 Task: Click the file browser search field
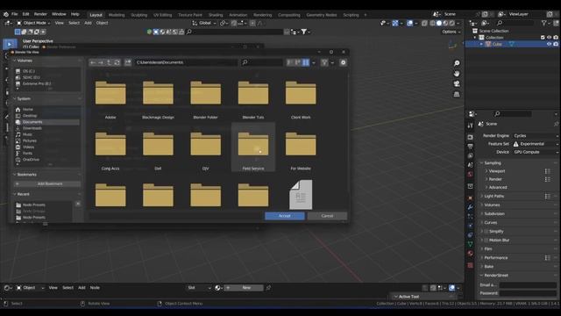262,62
